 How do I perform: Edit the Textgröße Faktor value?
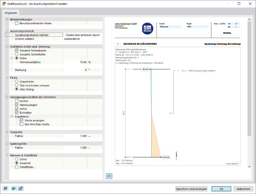tap(75, 136)
